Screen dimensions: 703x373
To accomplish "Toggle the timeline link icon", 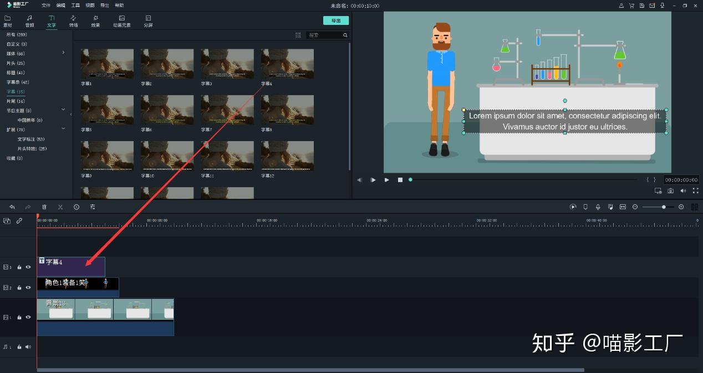I will point(19,220).
